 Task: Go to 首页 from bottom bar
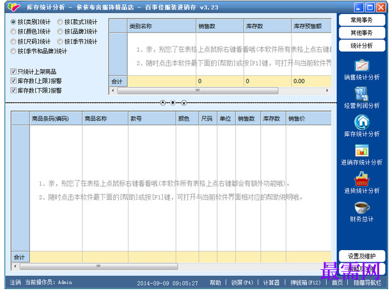[x=337, y=283]
